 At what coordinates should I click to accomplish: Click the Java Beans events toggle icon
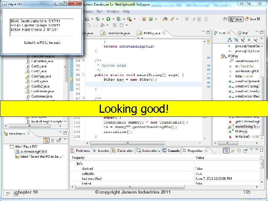point(59,140)
